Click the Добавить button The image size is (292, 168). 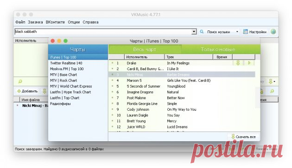click(x=27, y=91)
